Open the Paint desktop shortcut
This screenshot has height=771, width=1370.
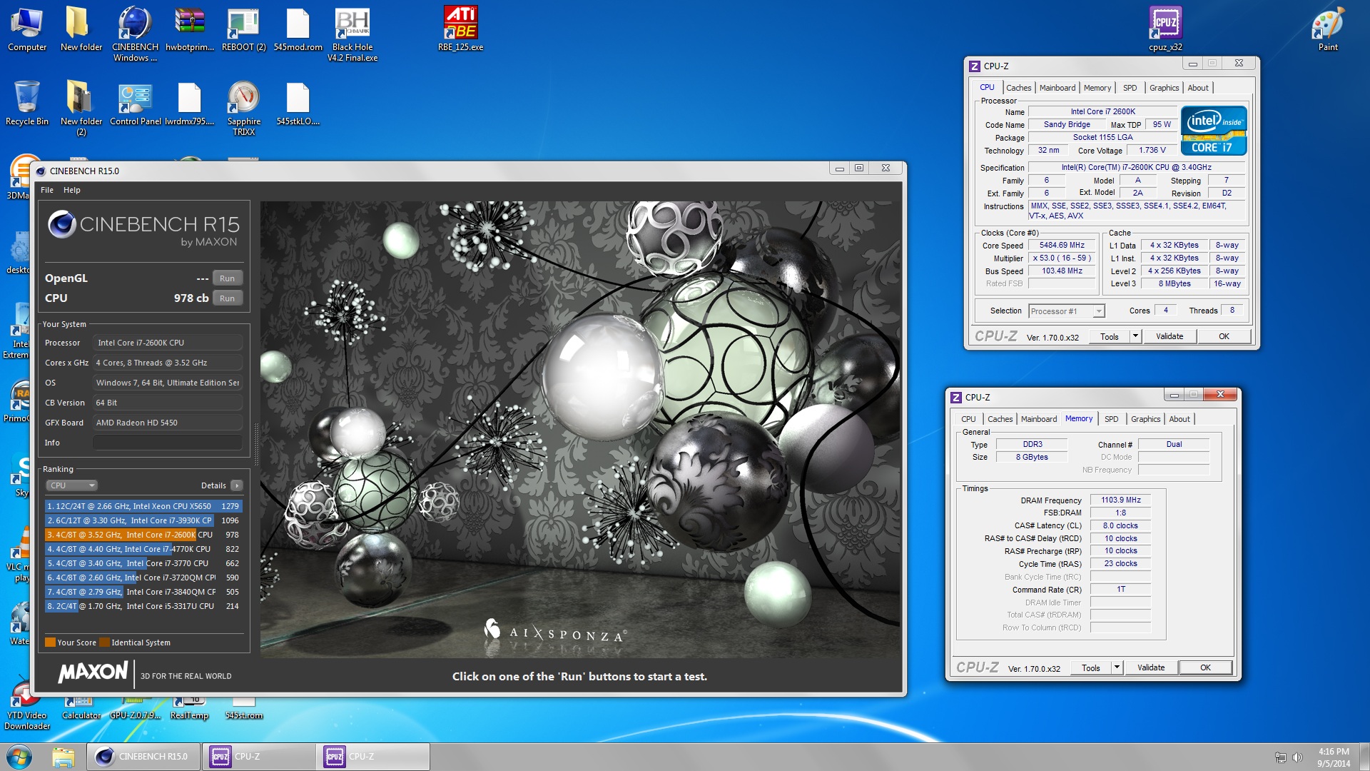point(1327,29)
